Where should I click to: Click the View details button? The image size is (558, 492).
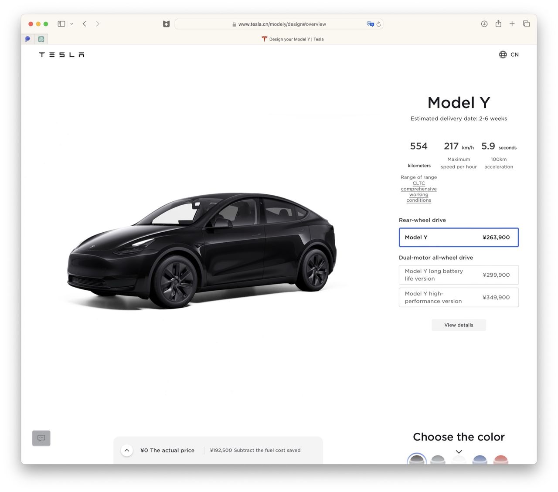(x=459, y=325)
